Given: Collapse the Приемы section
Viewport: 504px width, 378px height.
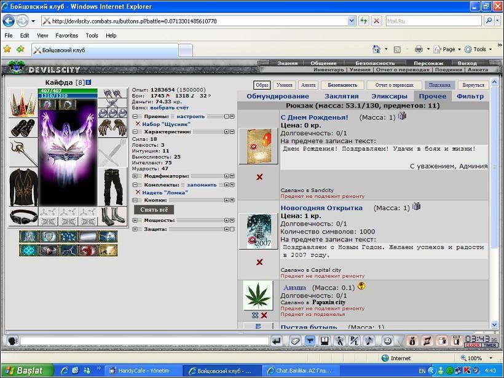Looking at the screenshot, I should tap(135, 116).
